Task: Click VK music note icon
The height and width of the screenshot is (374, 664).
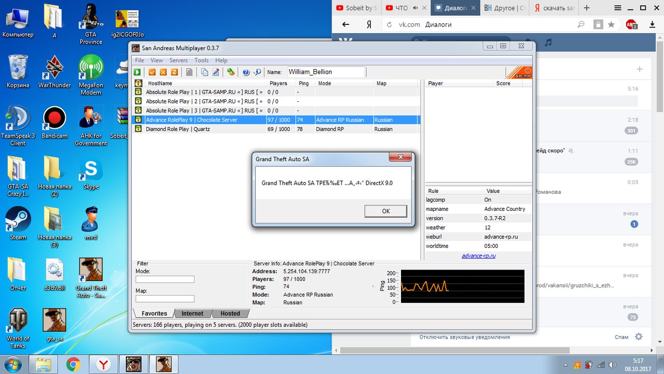Action: (548, 42)
